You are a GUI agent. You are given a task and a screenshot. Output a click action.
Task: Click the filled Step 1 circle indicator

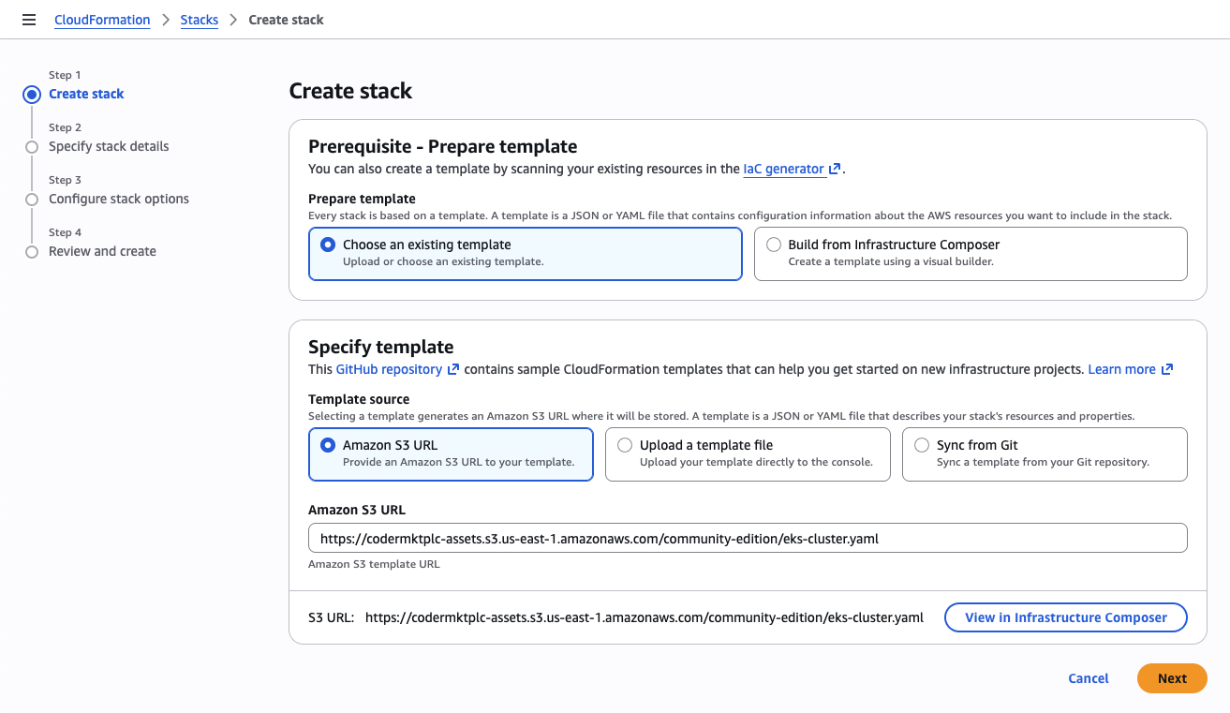click(x=32, y=94)
